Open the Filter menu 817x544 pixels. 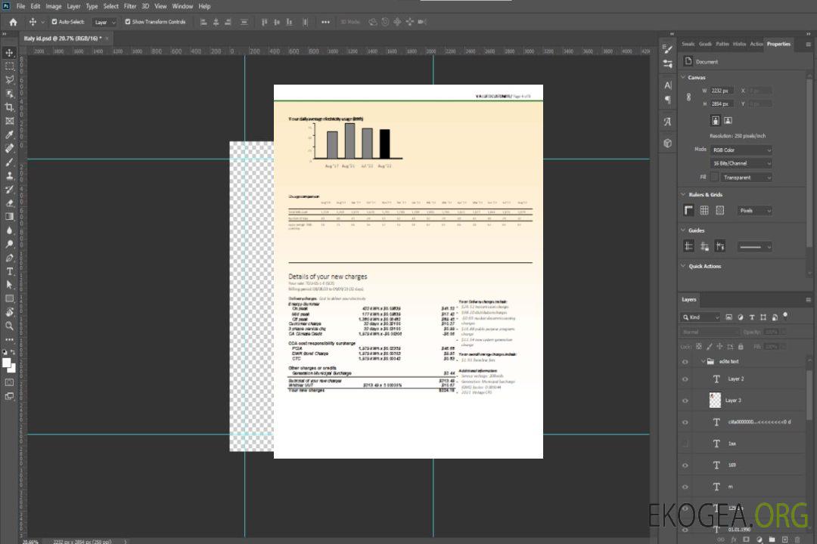point(130,6)
